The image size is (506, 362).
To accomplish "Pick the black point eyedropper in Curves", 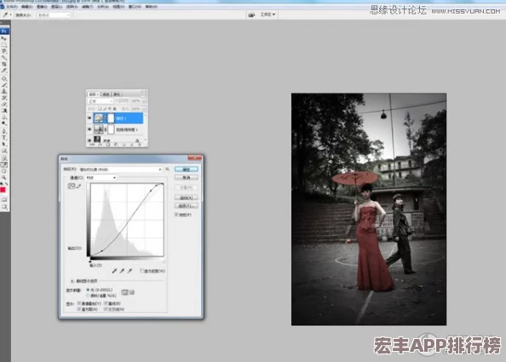I will tap(114, 271).
